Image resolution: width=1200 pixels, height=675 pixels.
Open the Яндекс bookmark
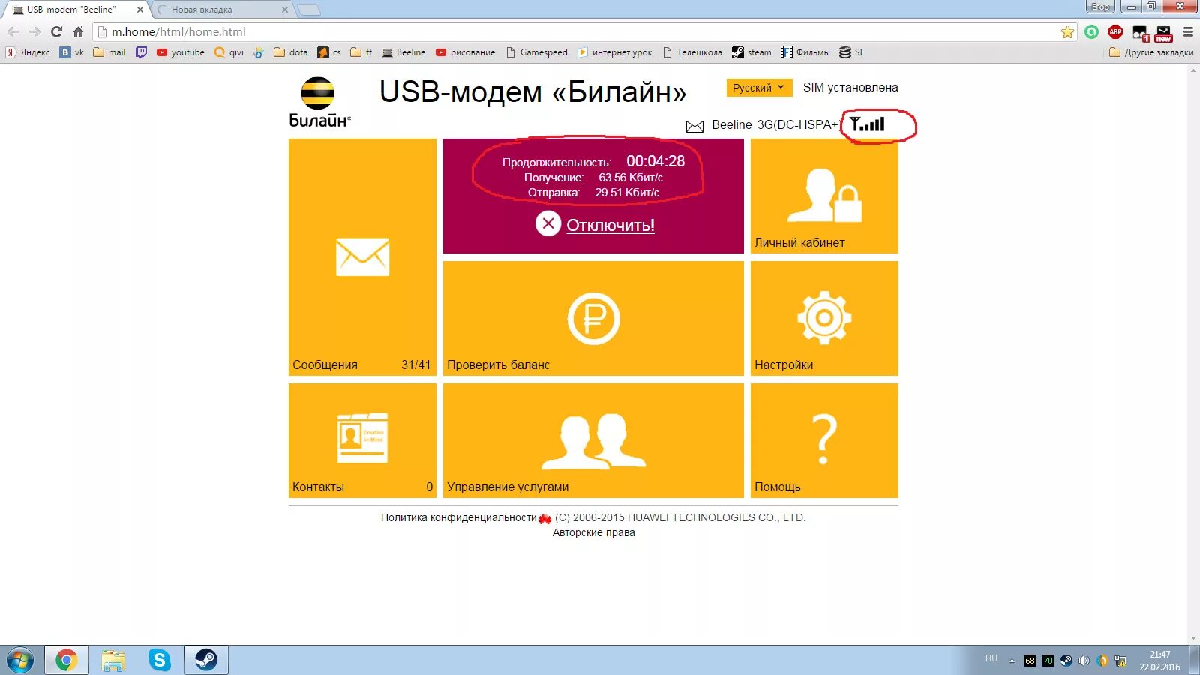tap(28, 52)
